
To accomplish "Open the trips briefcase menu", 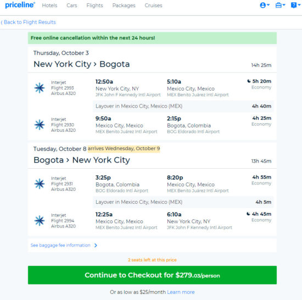I will coord(280,5).
